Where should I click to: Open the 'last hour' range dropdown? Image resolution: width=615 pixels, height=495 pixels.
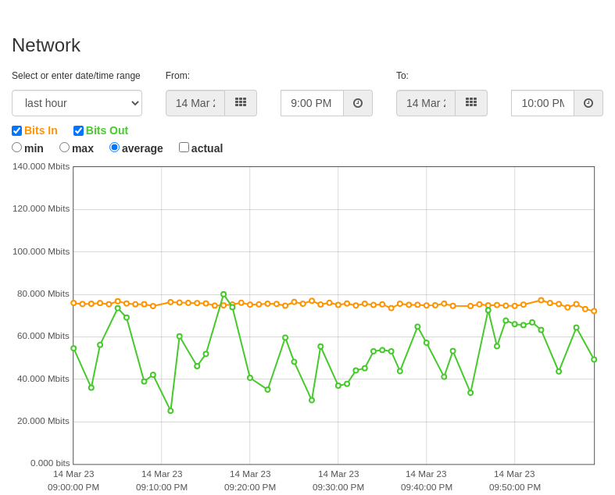coord(77,103)
